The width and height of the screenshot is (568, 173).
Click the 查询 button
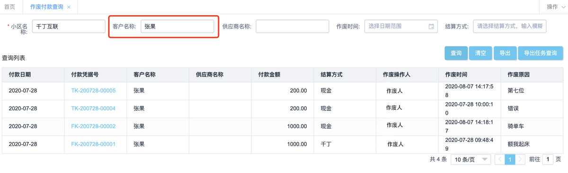tap(456, 53)
